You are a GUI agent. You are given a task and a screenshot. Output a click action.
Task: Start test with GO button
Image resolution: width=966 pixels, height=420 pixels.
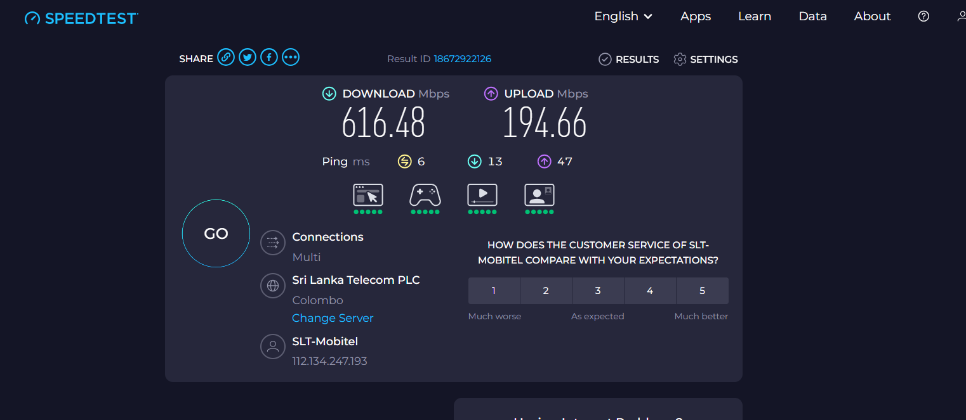(x=216, y=234)
